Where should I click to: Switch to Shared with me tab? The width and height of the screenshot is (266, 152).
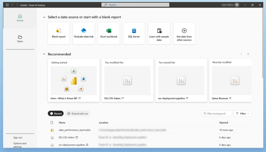[78, 114]
